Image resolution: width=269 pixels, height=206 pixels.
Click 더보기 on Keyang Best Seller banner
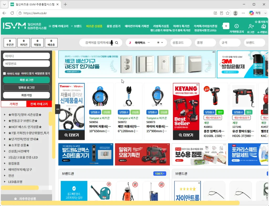[x=186, y=135]
